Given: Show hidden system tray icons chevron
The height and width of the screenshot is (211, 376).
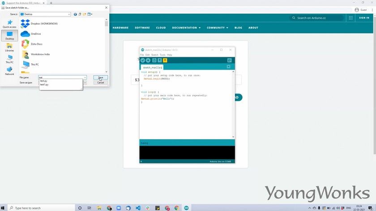Looking at the screenshot, I should (310, 208).
